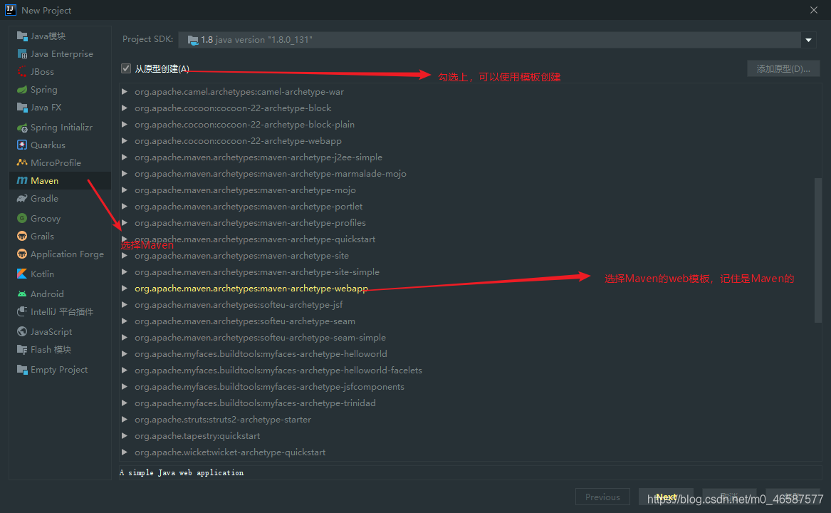This screenshot has width=831, height=513.
Task: Expand maven-archetype-mojo node
Action: pyautogui.click(x=125, y=190)
